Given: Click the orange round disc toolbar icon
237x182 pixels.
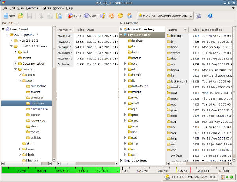Looking at the screenshot, I should click(111, 16).
